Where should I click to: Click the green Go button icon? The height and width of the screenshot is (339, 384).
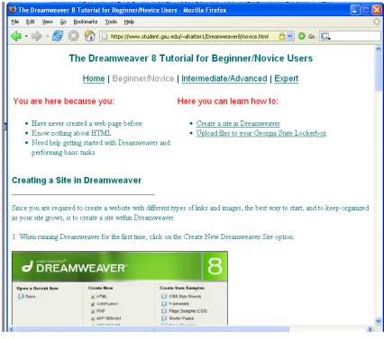point(302,36)
